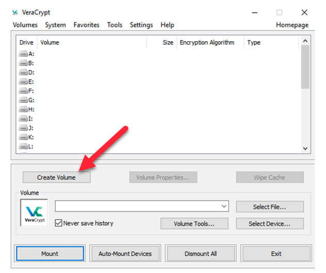Open the Settings menu
Viewport: 326px width, 273px height.
tap(141, 25)
